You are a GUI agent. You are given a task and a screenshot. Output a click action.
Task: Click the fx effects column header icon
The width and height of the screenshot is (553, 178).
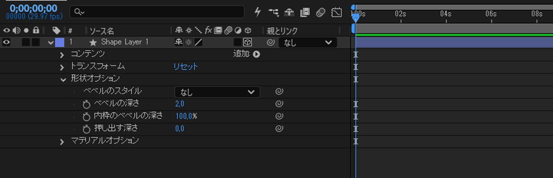[208, 31]
